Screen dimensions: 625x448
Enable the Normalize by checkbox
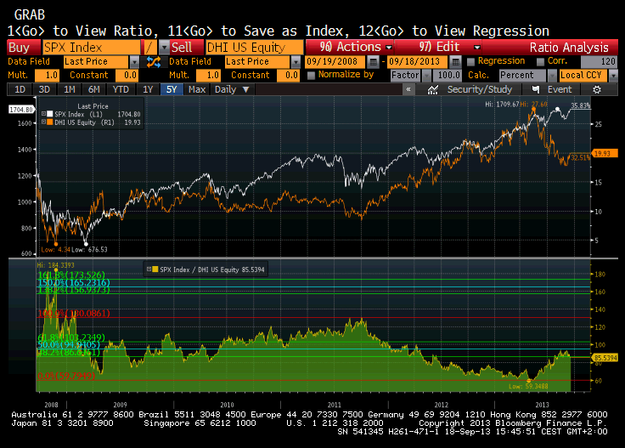click(x=312, y=75)
